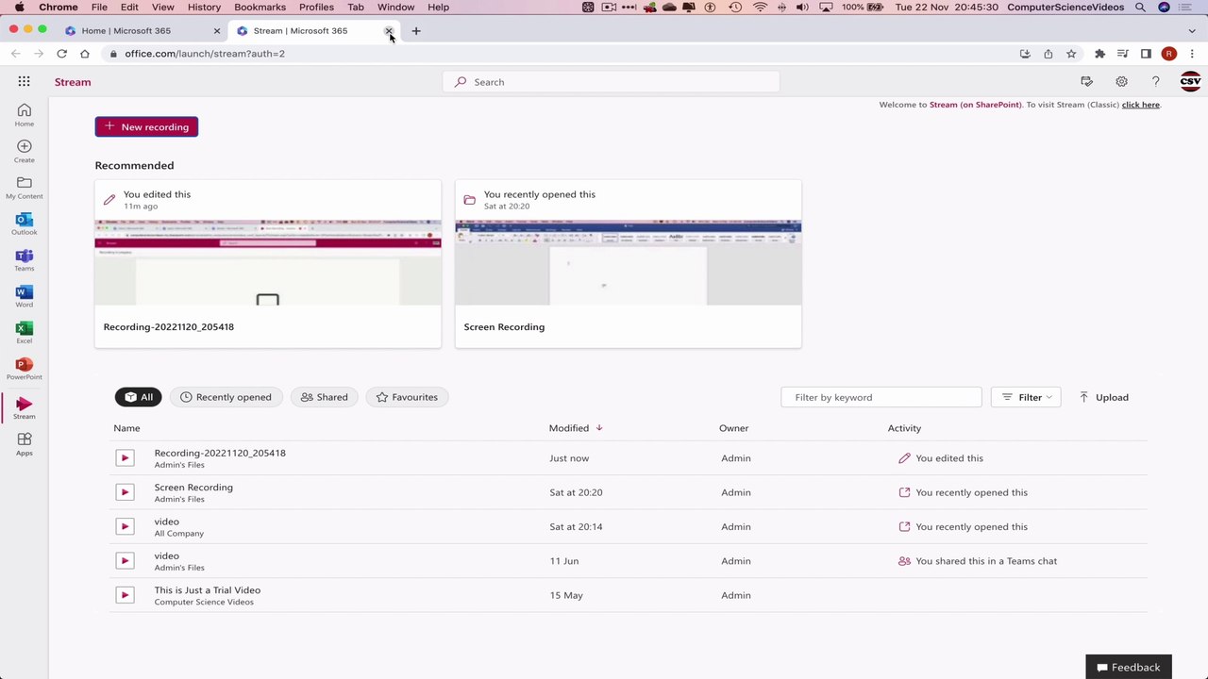This screenshot has height=679, width=1208.
Task: Expand the Filter dropdown
Action: click(x=1026, y=397)
